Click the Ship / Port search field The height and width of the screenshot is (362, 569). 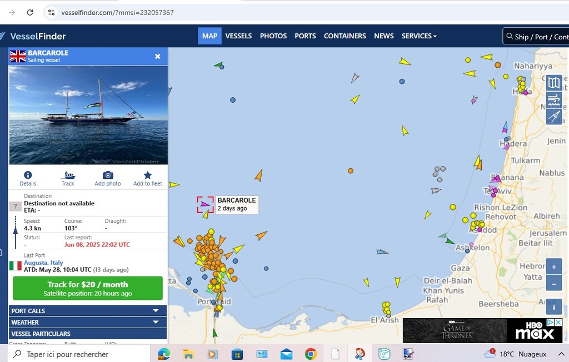tap(536, 36)
